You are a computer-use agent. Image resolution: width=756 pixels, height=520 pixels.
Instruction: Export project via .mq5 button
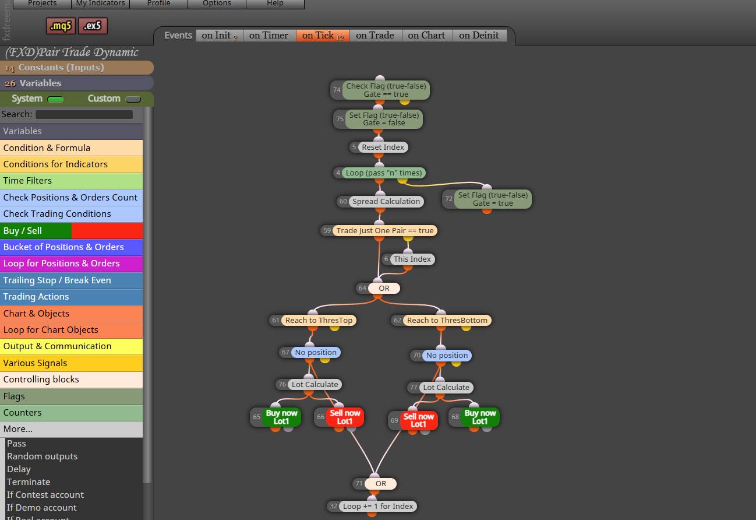tap(61, 26)
